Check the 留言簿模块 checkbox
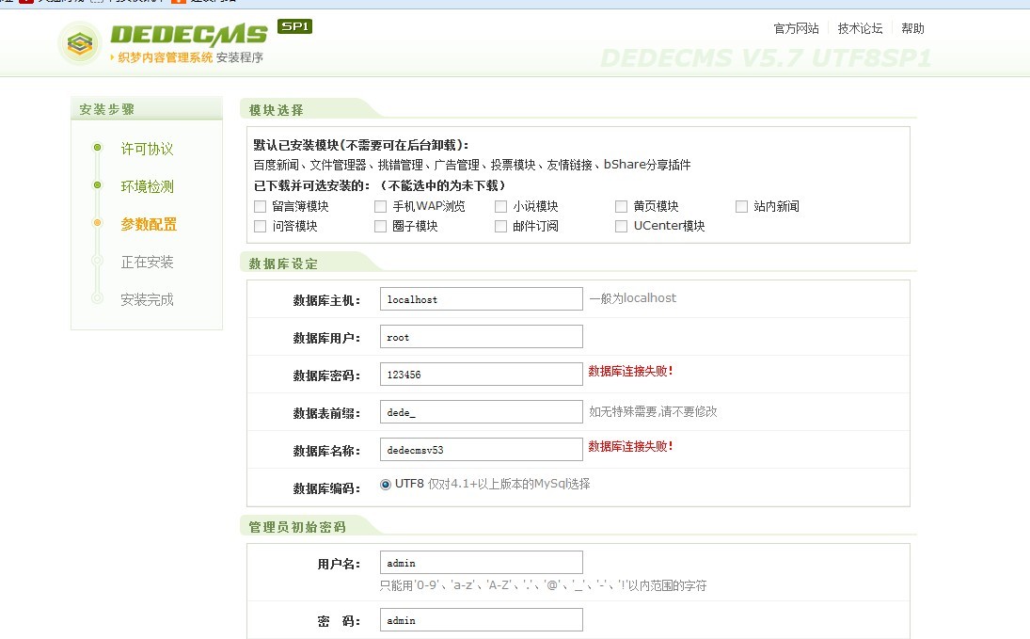 261,206
